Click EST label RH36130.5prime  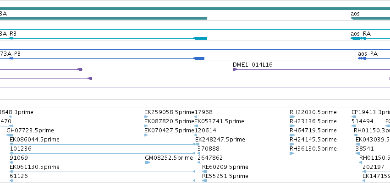coord(313,149)
